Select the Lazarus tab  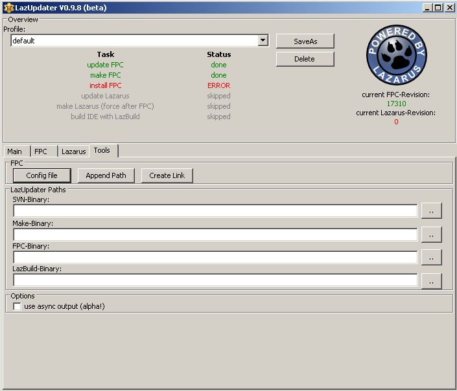(73, 151)
